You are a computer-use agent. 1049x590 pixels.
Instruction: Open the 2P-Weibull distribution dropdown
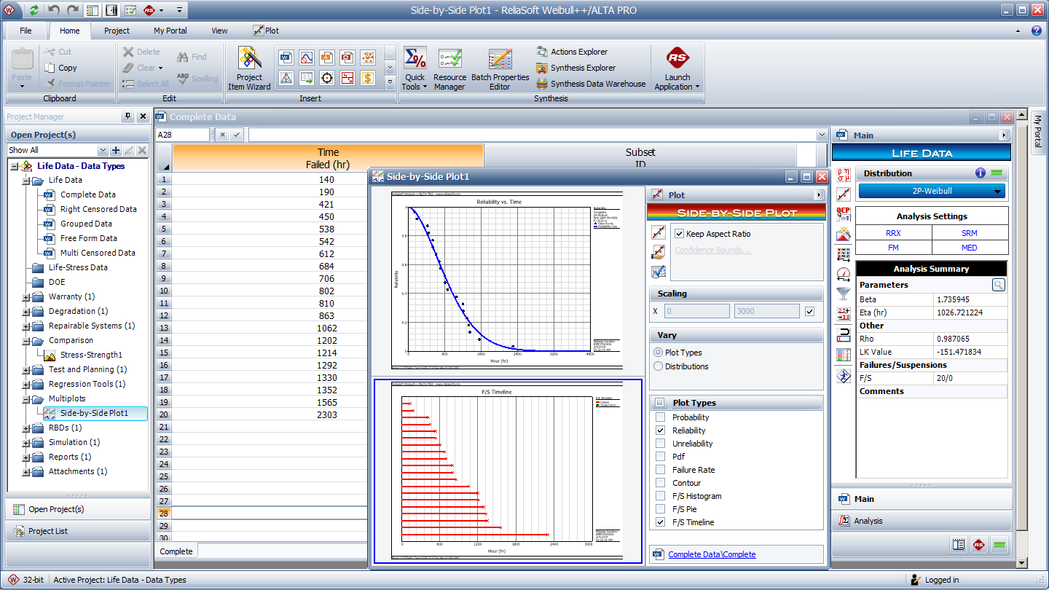coord(932,191)
